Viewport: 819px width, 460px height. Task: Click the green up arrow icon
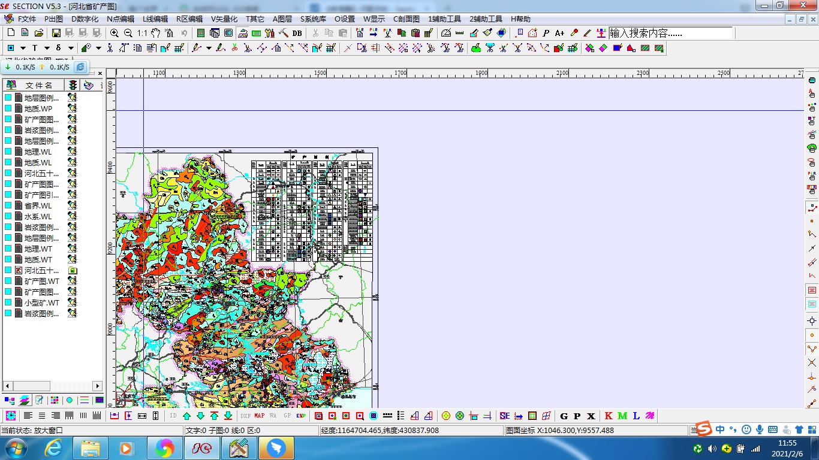[x=187, y=416]
